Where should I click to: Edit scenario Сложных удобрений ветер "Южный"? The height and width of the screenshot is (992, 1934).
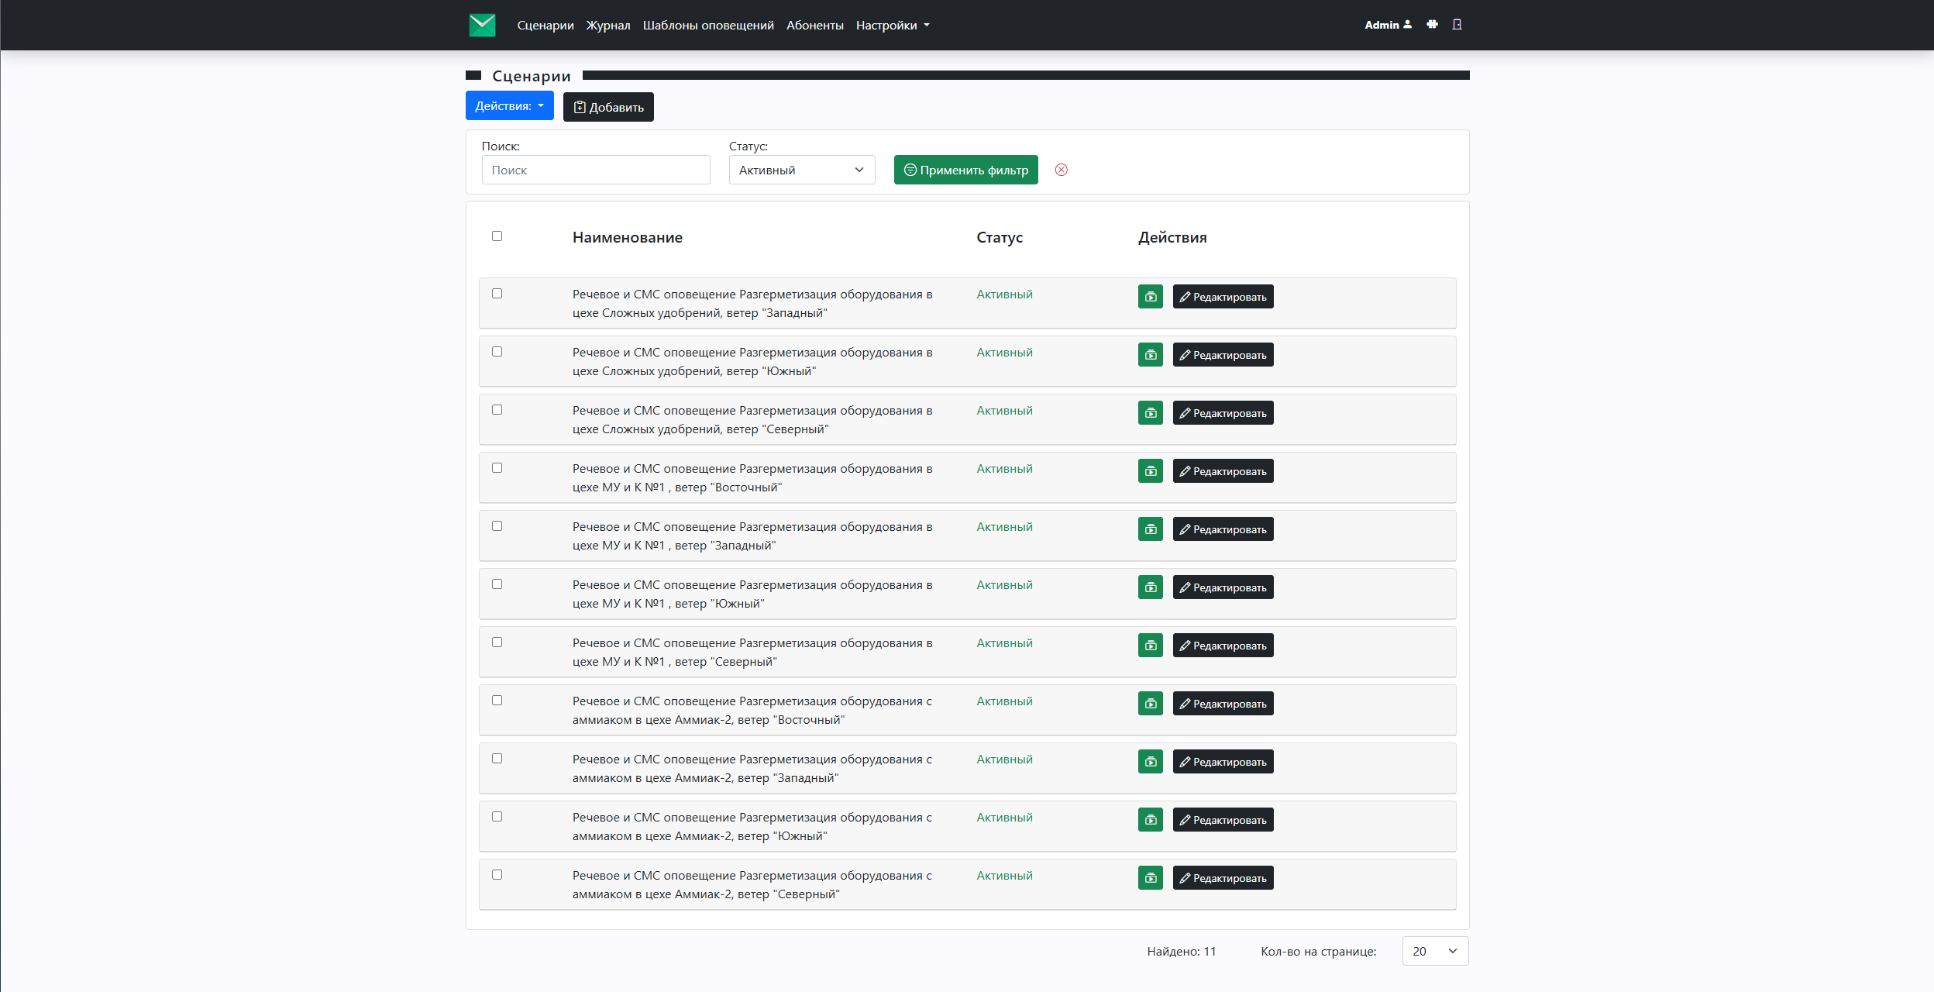[1223, 355]
